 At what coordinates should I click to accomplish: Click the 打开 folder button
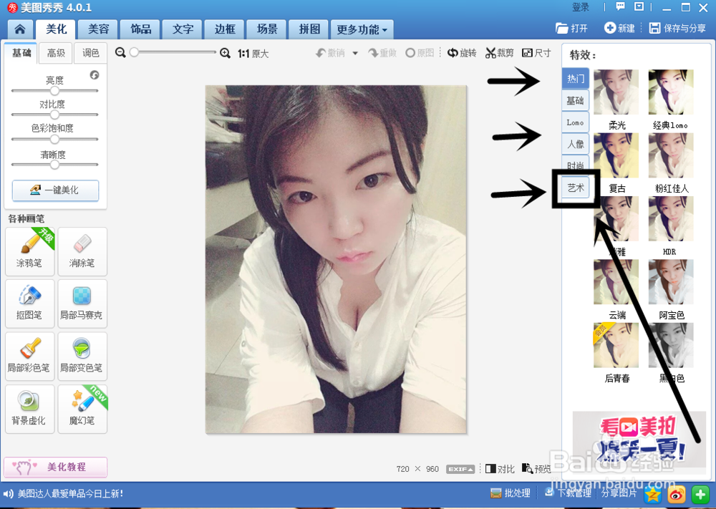(x=571, y=29)
